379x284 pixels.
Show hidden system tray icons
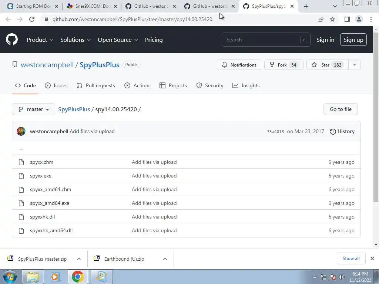pos(315,277)
